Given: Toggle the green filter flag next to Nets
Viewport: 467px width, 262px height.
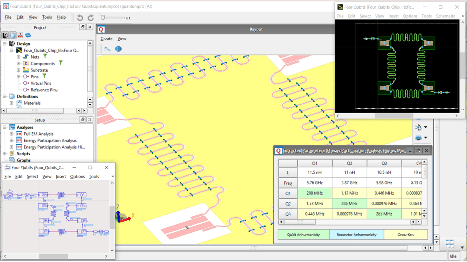Looking at the screenshot, I should click(45, 56).
